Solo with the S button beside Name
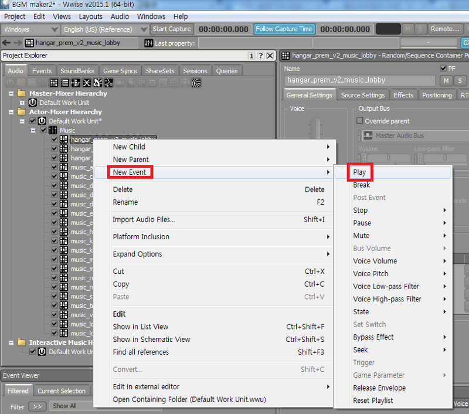Viewport: 469px width, 414px height. (460, 80)
